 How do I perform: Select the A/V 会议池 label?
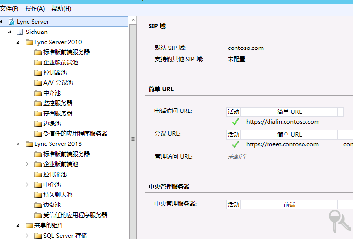58,83
